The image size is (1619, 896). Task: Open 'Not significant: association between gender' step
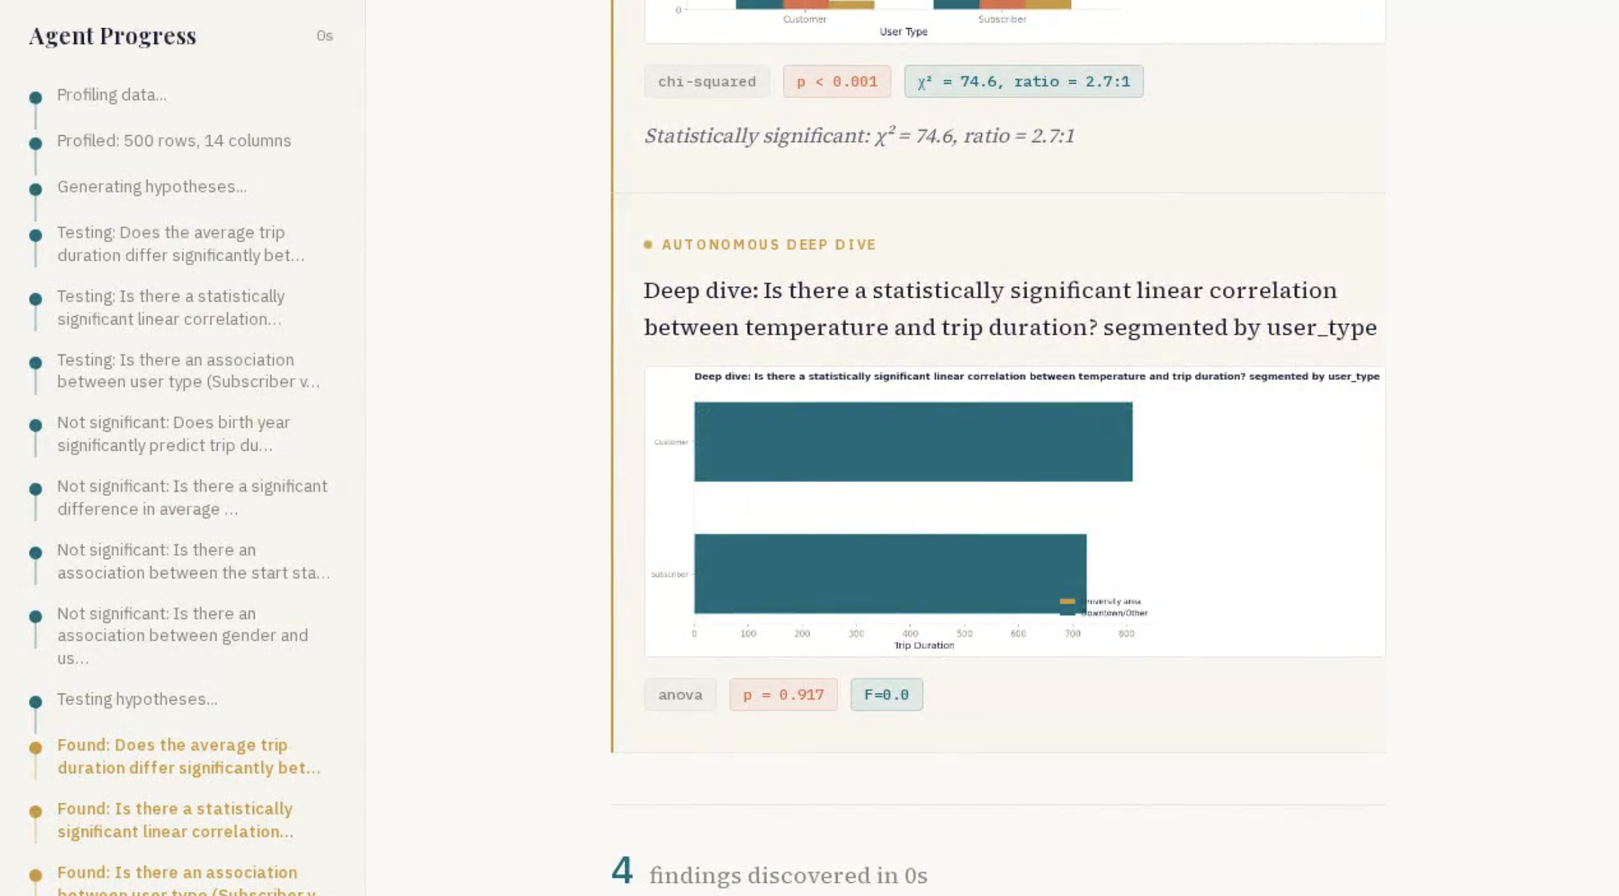click(182, 635)
